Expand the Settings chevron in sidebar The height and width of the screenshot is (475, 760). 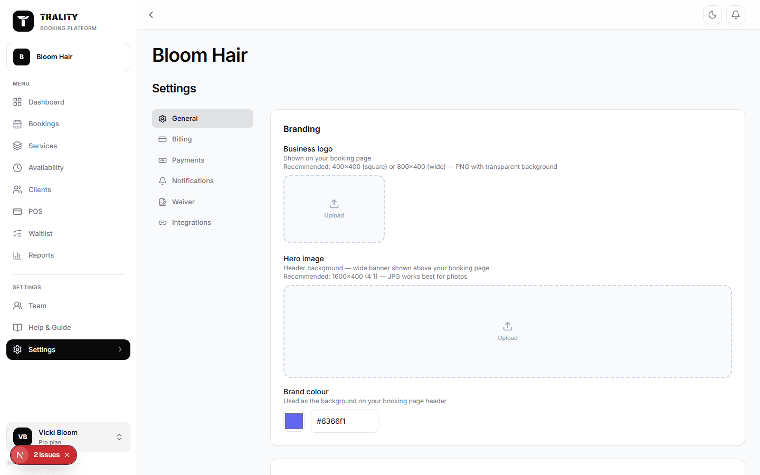pos(120,349)
